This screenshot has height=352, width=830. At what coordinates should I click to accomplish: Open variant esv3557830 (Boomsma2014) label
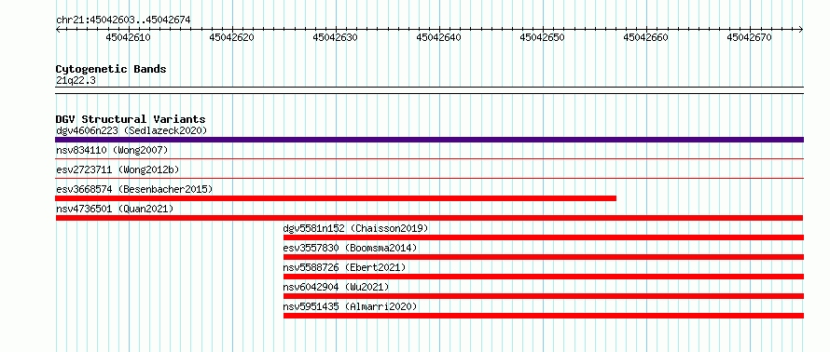350,248
